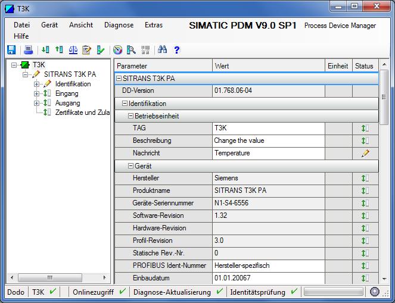
Task: Click the Save floppy disk icon
Action: coord(11,50)
